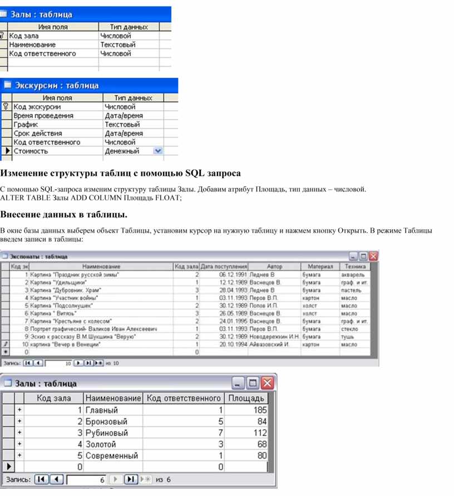Click Текстовый data type for Наименование field
Viewport: 454px width, 496px height.
(129, 45)
